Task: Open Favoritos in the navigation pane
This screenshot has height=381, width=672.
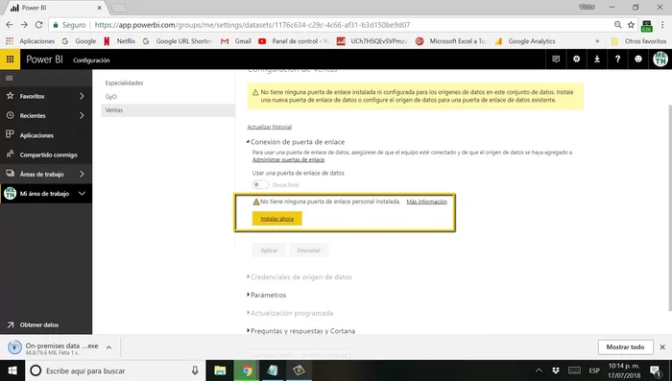Action: click(x=32, y=96)
